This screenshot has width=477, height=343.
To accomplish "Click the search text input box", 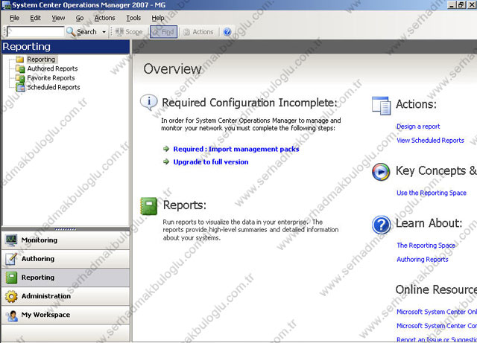I will pyautogui.click(x=36, y=31).
